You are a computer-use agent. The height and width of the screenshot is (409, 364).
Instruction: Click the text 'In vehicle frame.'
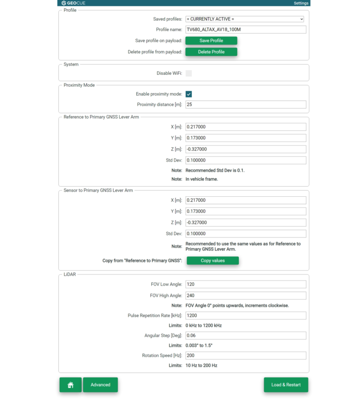(x=202, y=179)
